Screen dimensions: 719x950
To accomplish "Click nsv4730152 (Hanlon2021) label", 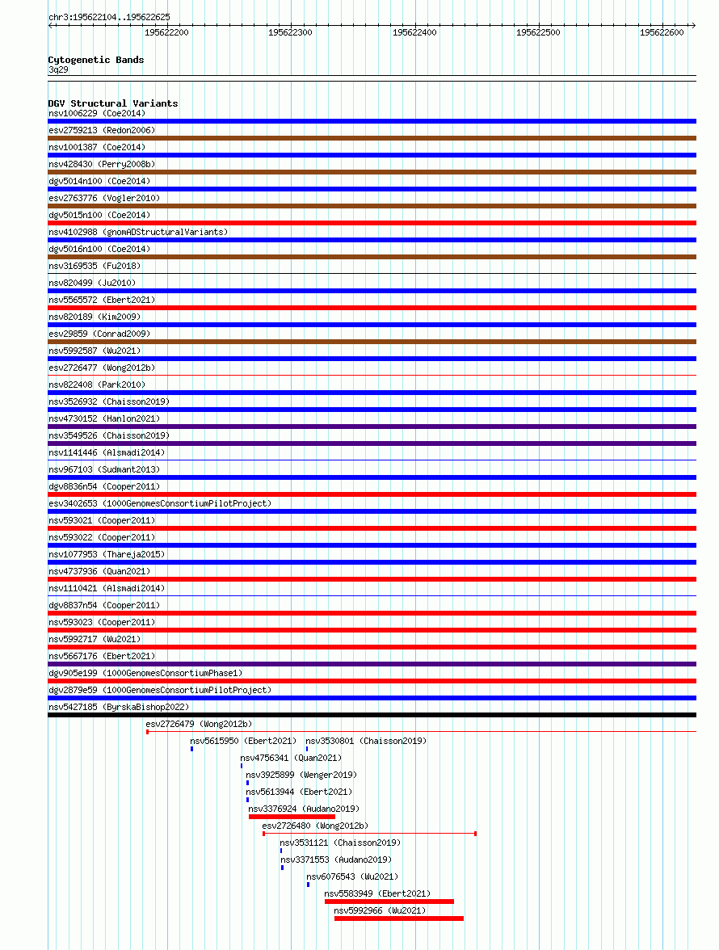I will tap(104, 418).
